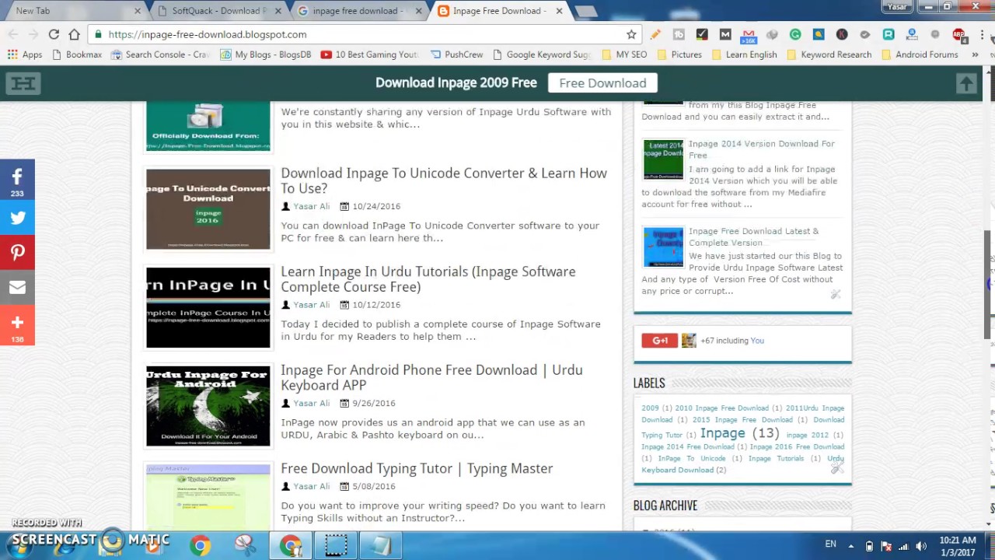Adjust volume from system tray speaker

[921, 546]
